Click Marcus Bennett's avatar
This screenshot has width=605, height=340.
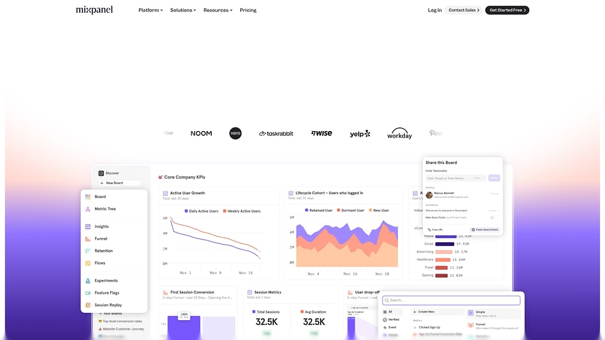[x=429, y=195]
